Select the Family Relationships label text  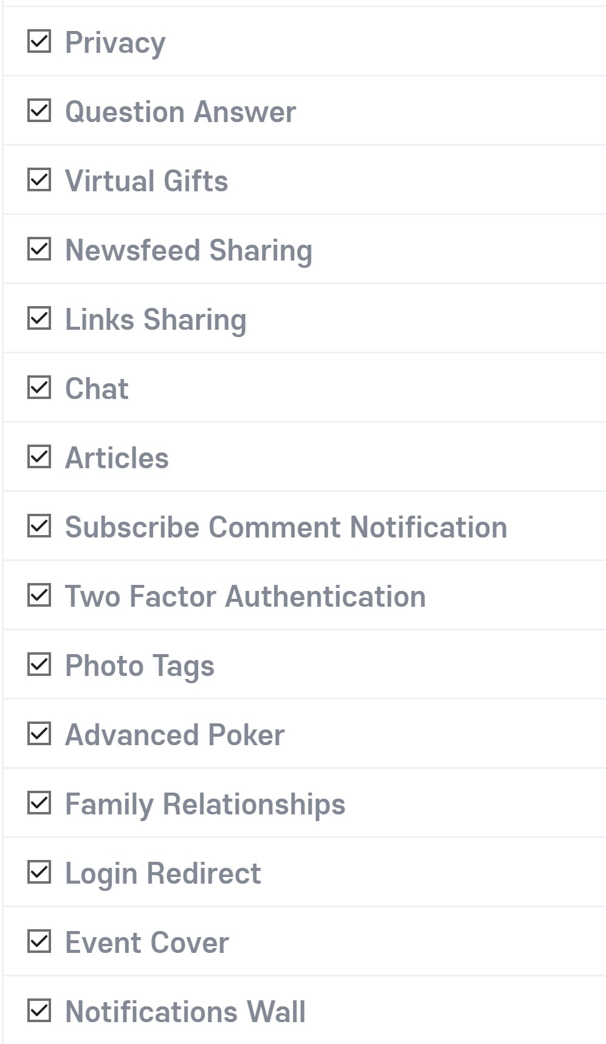pos(205,804)
